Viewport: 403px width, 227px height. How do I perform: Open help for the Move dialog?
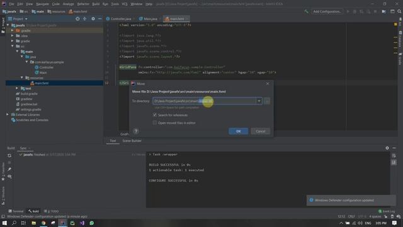point(136,131)
